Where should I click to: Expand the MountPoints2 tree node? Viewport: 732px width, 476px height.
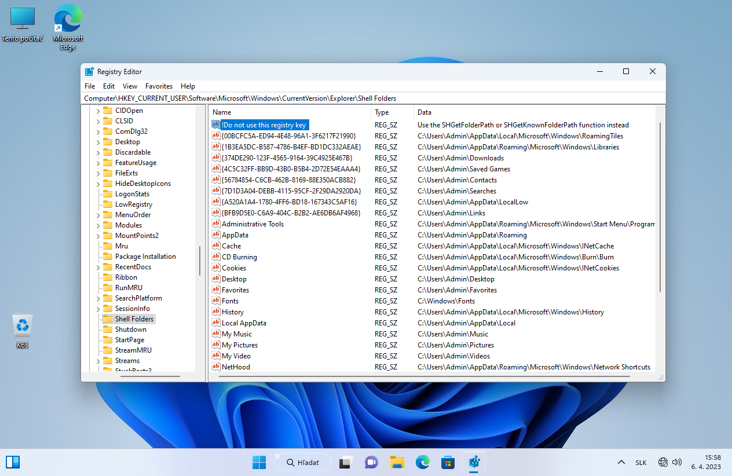point(98,236)
